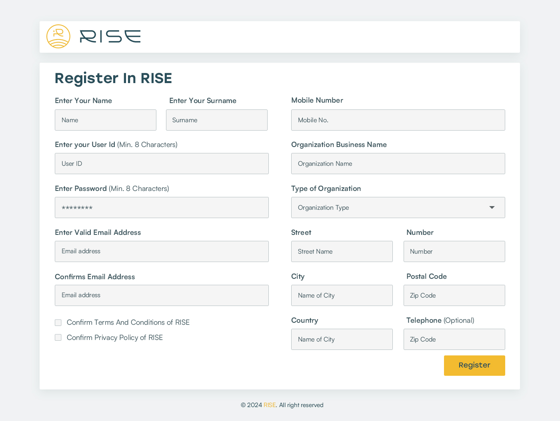This screenshot has width=560, height=421.
Task: Click the Mobile No. input box
Action: coord(398,120)
